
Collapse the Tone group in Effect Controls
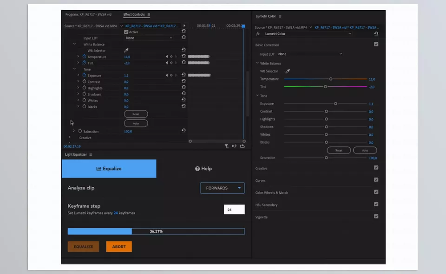point(74,69)
